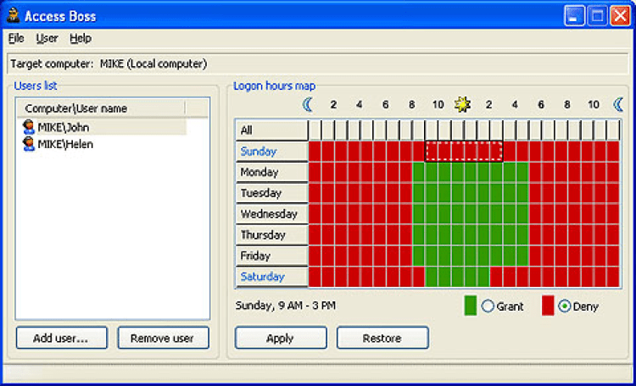Screen dimensions: 636x386
Task: Select the entire Saturday row header
Action: (x=271, y=277)
